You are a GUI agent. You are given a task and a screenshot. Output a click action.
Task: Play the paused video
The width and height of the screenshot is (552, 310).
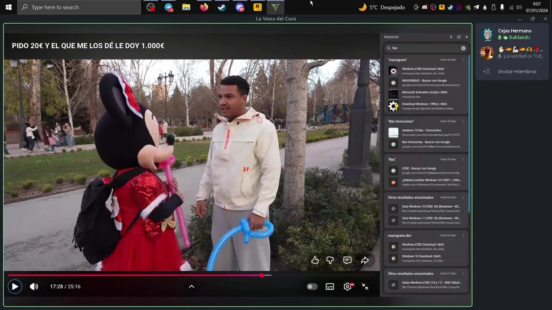coord(15,286)
